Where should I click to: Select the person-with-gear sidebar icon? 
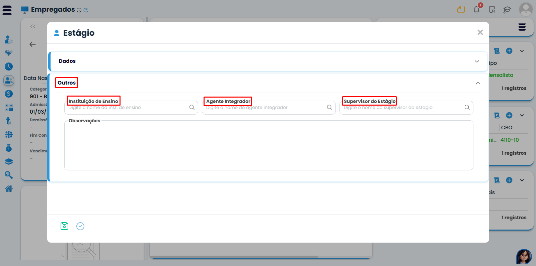9,40
